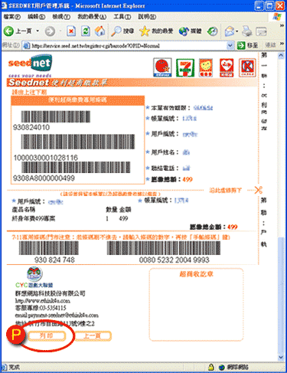
Task: Go to the Home page icon
Action: click(100, 31)
